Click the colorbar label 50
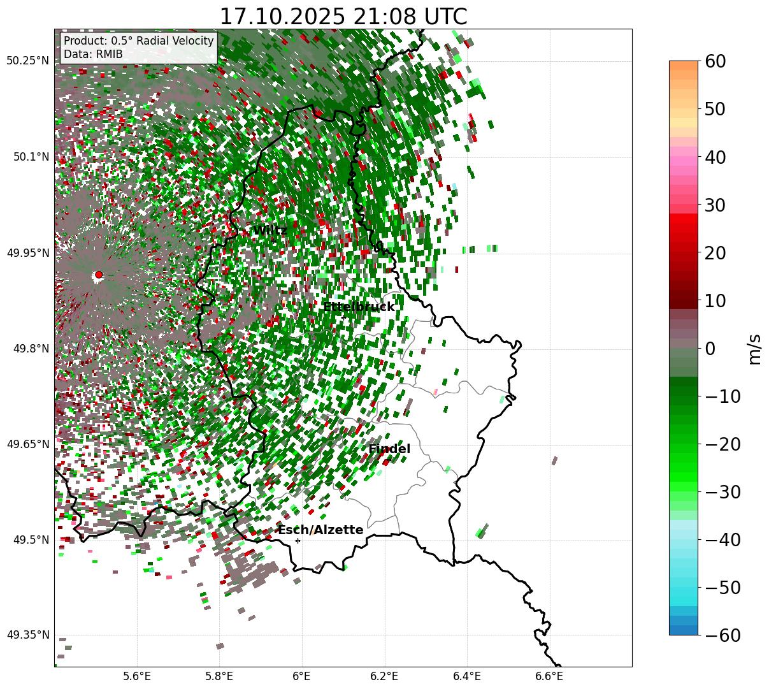Viewport: 769px width, 689px height. [x=715, y=109]
